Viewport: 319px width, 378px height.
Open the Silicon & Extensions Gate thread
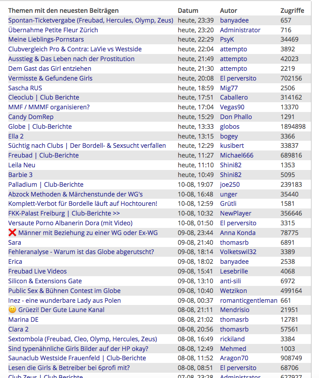point(45,281)
